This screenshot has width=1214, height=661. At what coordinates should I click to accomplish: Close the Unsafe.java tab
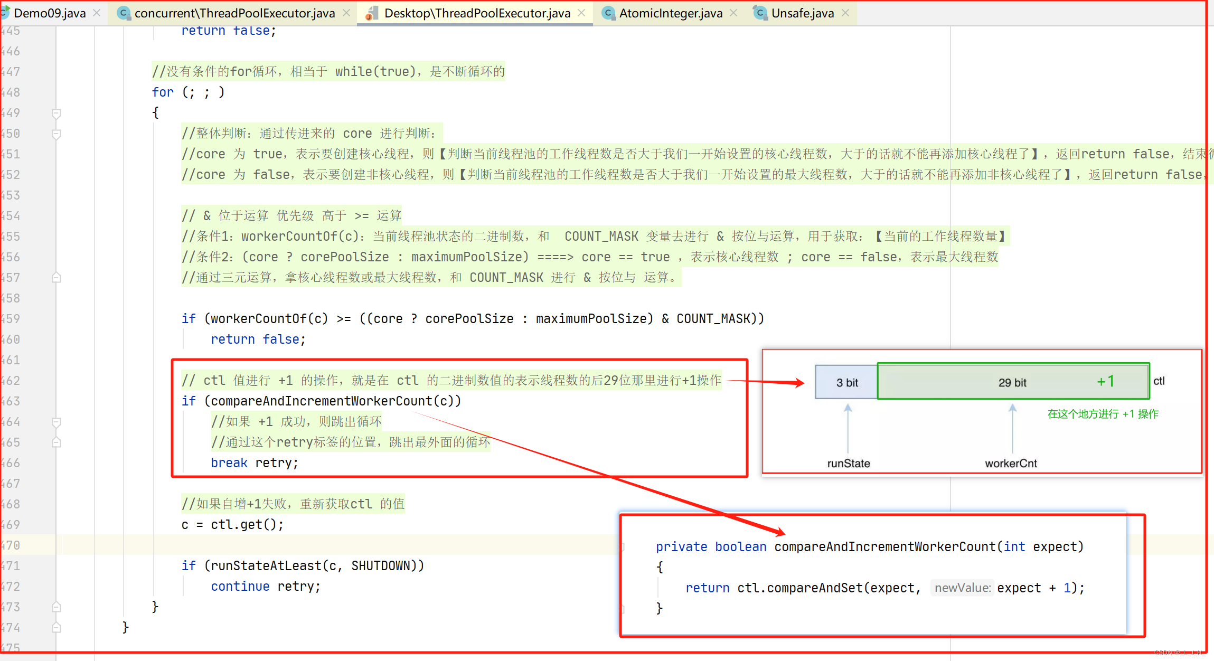(845, 13)
